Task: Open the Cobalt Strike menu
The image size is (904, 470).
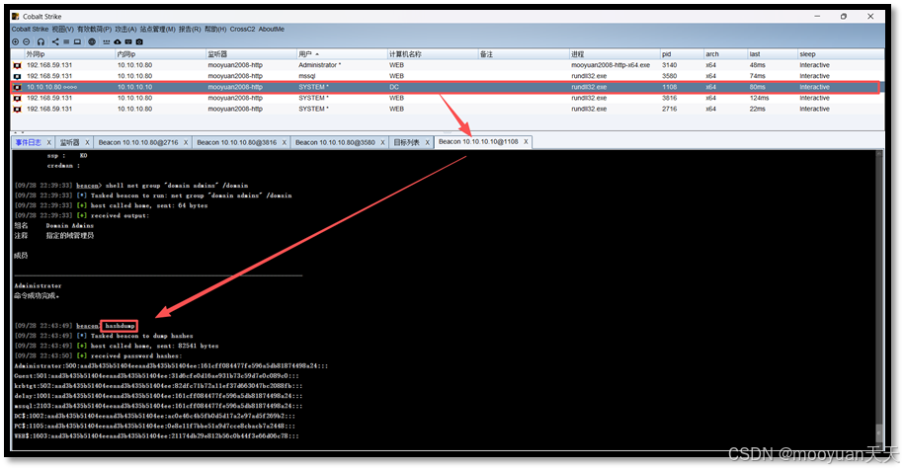Action: click(x=30, y=30)
